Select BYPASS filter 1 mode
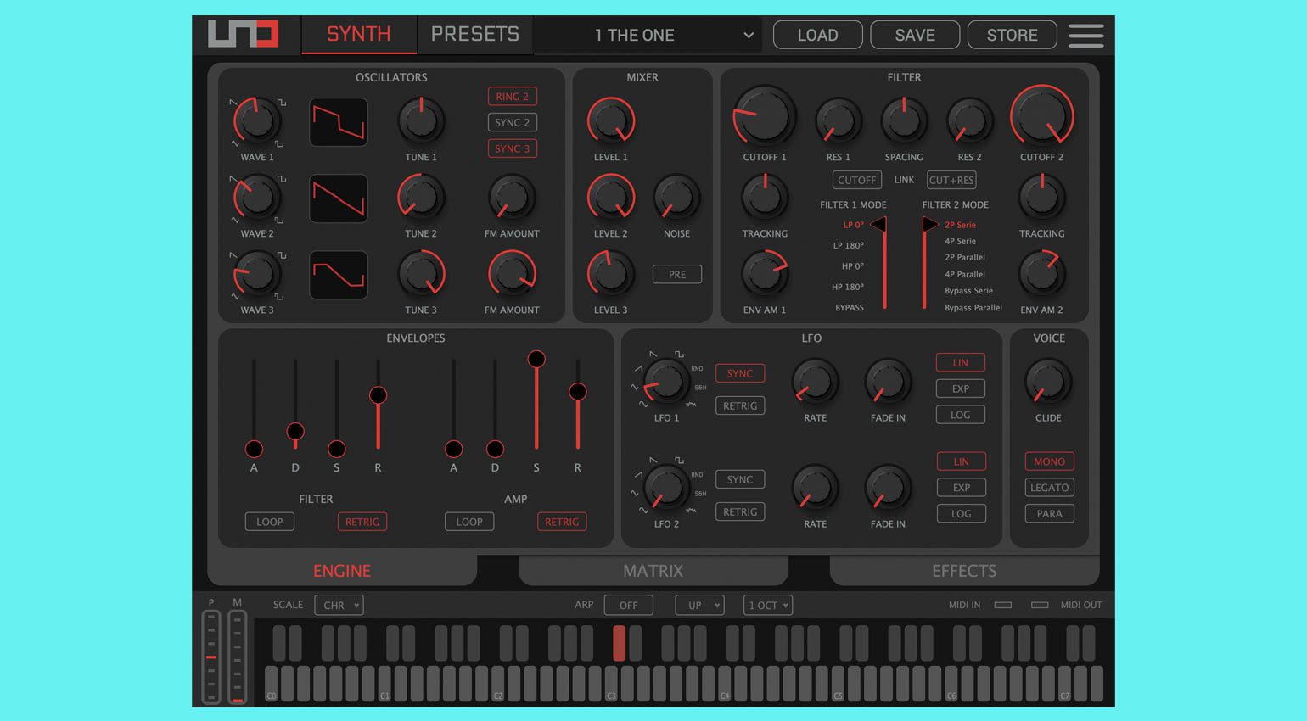Viewport: 1307px width, 721px height. pos(850,307)
